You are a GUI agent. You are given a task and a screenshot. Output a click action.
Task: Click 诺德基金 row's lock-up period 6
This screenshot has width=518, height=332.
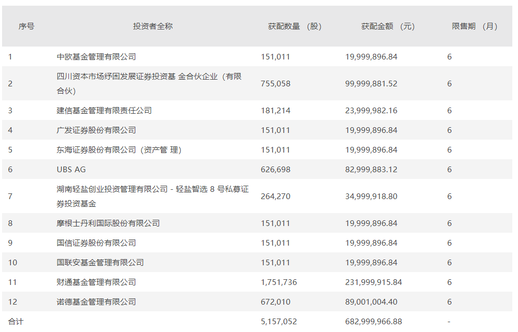pos(449,302)
